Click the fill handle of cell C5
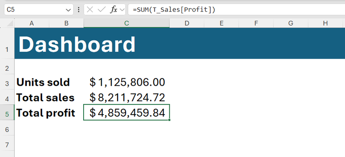The image size is (345, 157). click(x=169, y=120)
